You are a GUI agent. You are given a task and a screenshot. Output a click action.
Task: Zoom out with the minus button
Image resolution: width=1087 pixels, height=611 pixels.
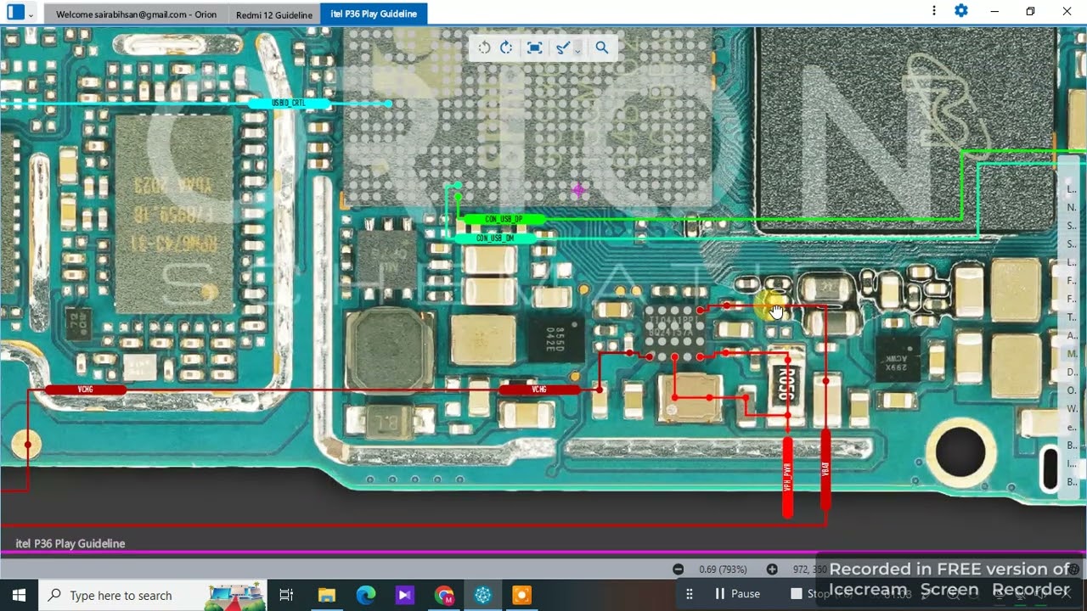tap(678, 569)
